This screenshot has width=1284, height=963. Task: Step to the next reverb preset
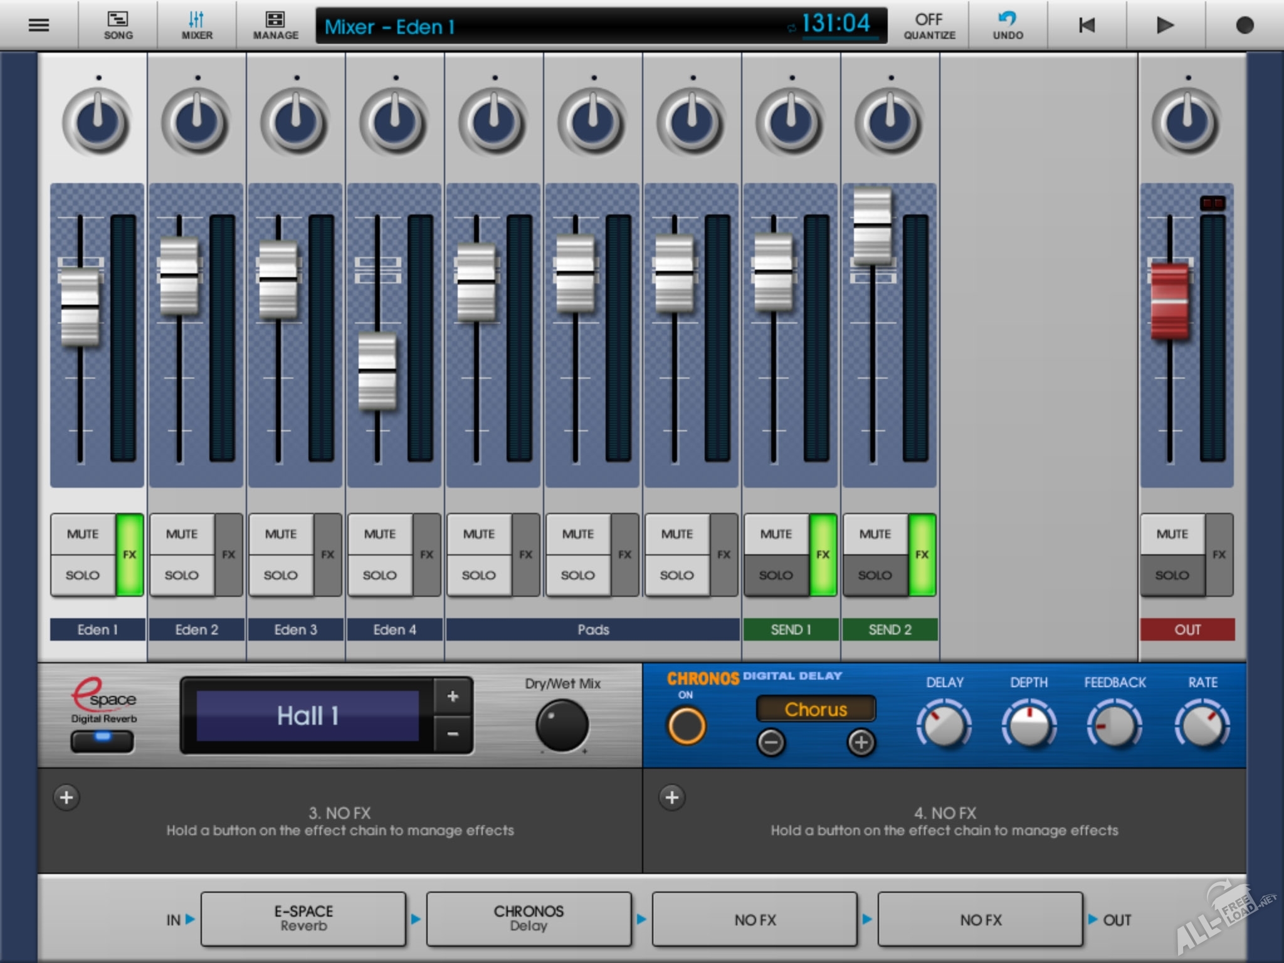(x=453, y=696)
